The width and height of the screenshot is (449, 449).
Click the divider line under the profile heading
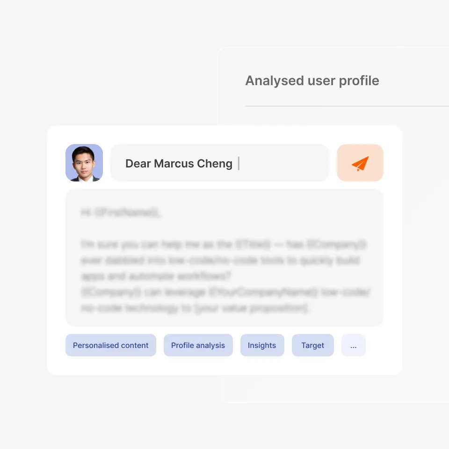[346, 106]
